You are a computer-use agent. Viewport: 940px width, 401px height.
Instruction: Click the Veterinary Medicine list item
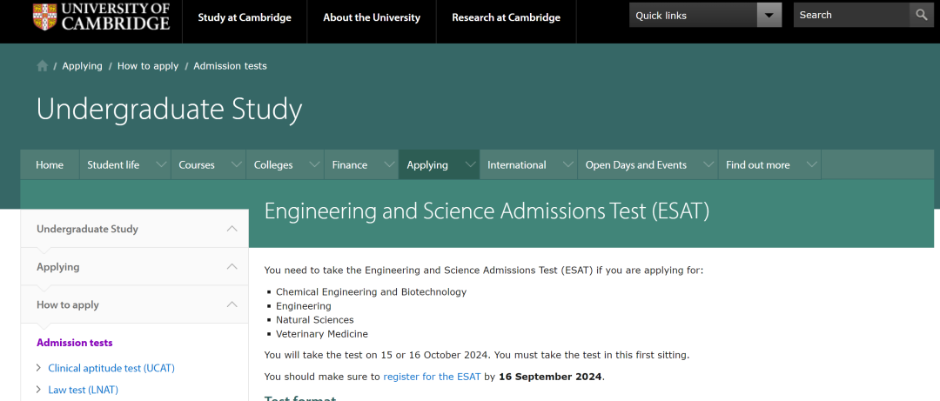(322, 334)
